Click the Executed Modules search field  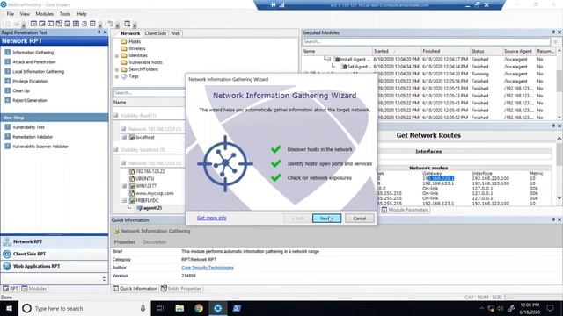(426, 42)
